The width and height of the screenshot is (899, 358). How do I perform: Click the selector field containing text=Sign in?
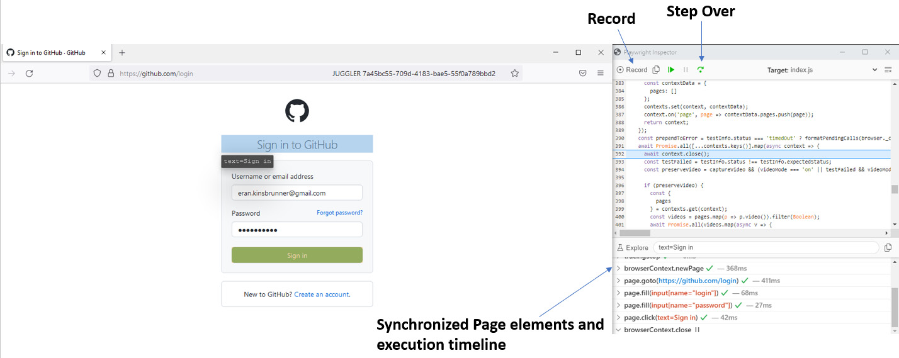click(x=766, y=248)
